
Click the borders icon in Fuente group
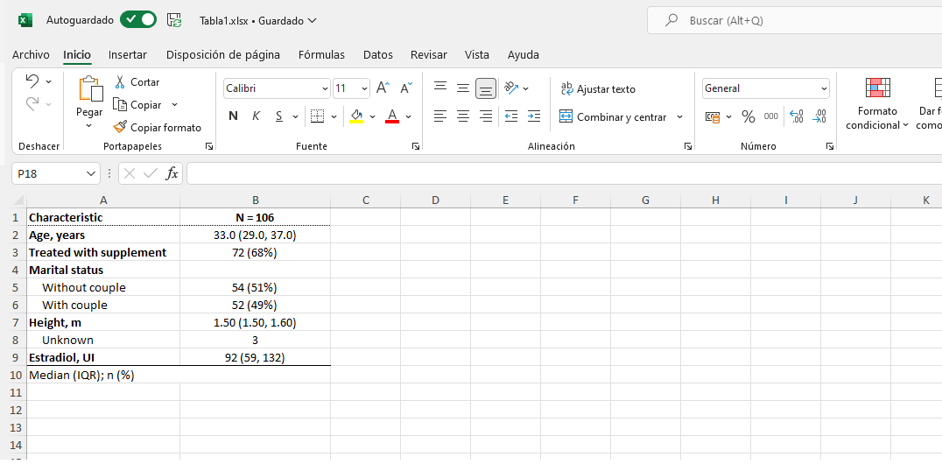[x=317, y=116]
